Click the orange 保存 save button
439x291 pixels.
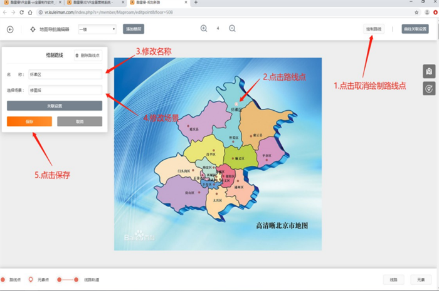click(29, 121)
